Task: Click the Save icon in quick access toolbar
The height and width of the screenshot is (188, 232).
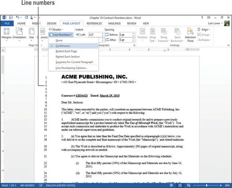Action: click(x=11, y=17)
